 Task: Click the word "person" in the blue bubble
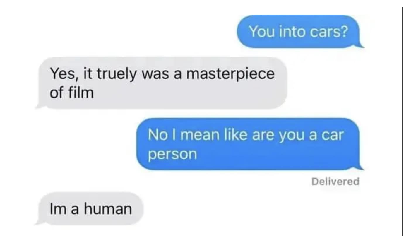point(172,155)
